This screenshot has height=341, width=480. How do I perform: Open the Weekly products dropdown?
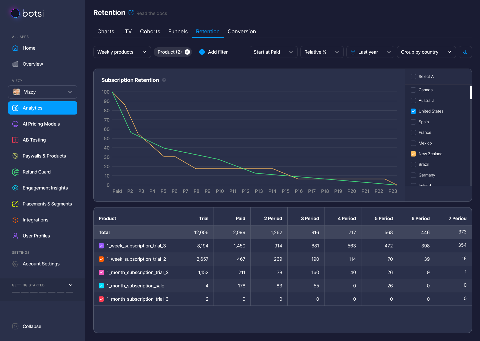click(122, 52)
